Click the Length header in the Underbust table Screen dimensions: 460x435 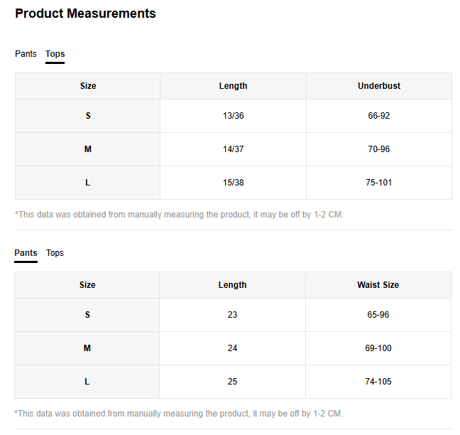(x=233, y=86)
